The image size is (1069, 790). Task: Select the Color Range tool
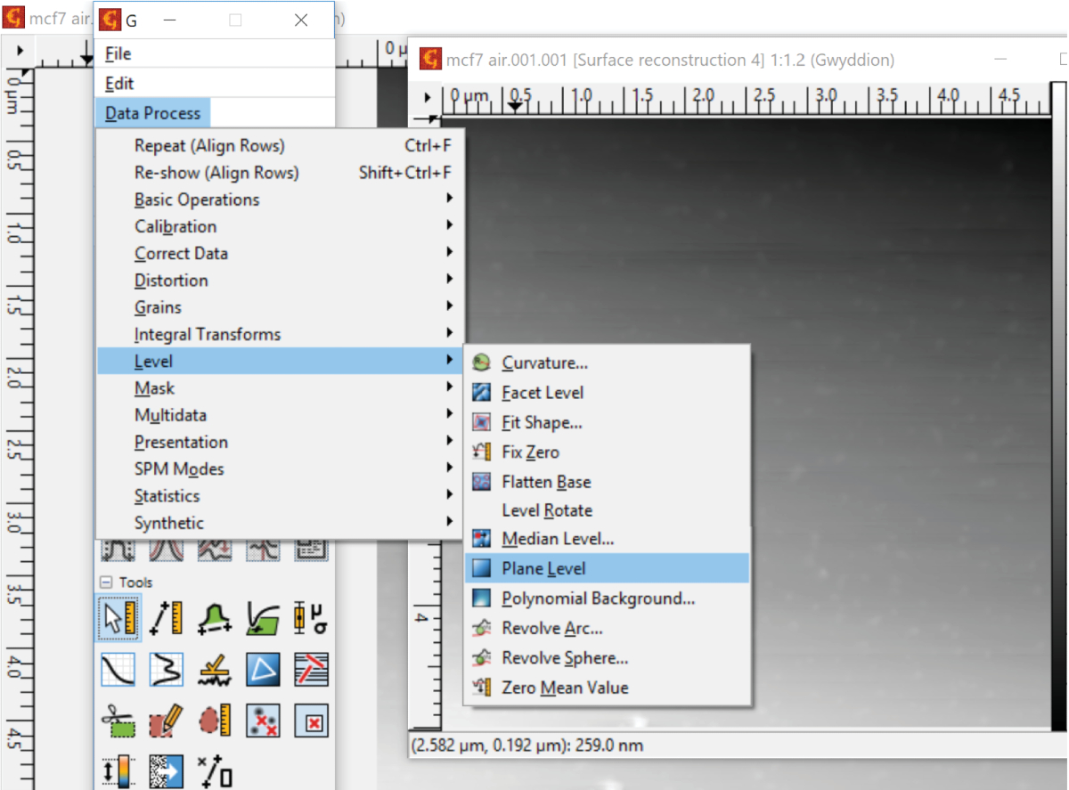pos(118,770)
